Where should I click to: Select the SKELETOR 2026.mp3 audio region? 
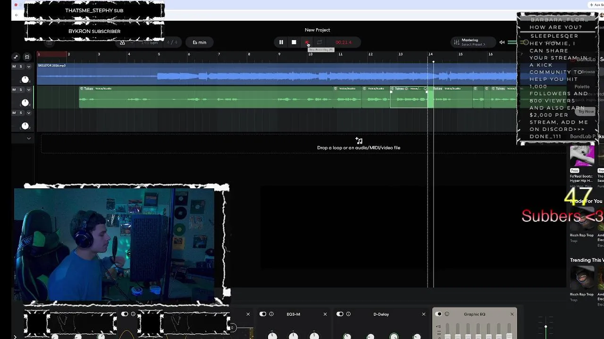point(277,74)
